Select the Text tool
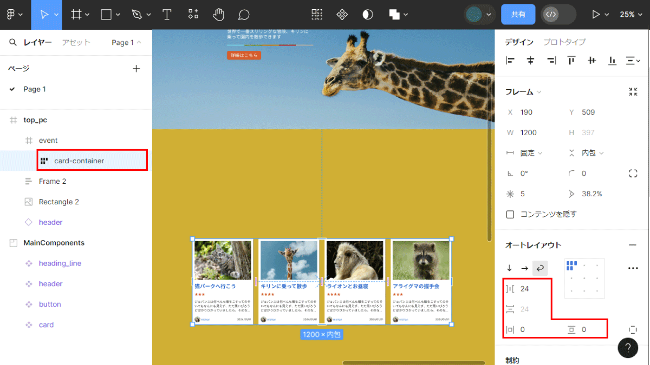 tap(167, 15)
